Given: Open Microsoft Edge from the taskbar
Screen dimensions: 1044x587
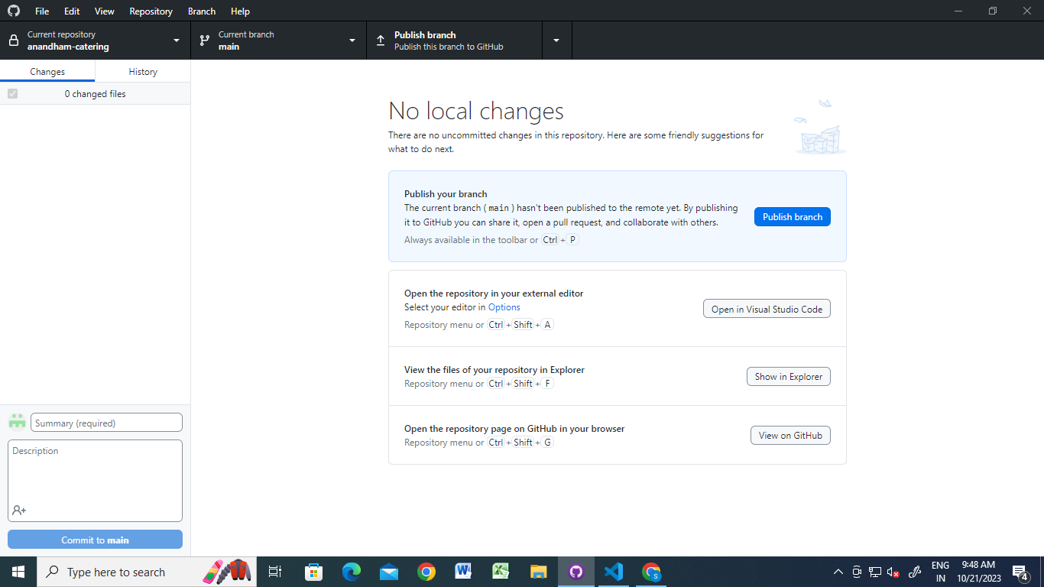Looking at the screenshot, I should pyautogui.click(x=351, y=572).
